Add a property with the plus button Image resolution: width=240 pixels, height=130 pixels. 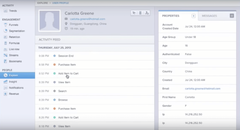pyautogui.click(x=193, y=16)
